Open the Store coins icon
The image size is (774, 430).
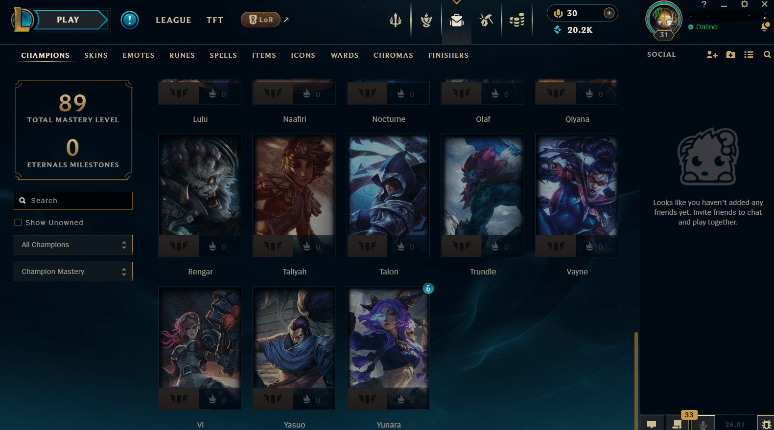(517, 20)
